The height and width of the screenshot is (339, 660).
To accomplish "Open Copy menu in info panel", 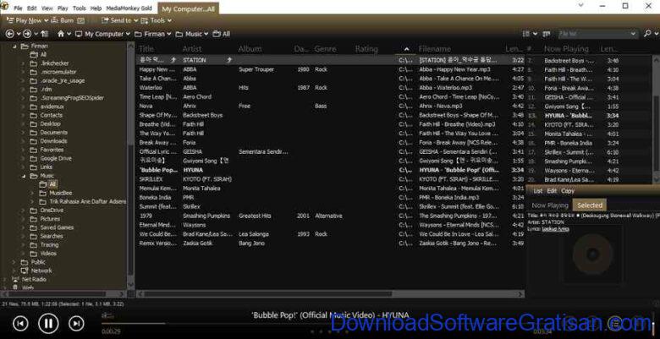I will coord(568,191).
